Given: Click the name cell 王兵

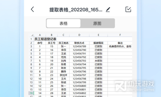Looking at the screenshot, I should click(63, 79).
